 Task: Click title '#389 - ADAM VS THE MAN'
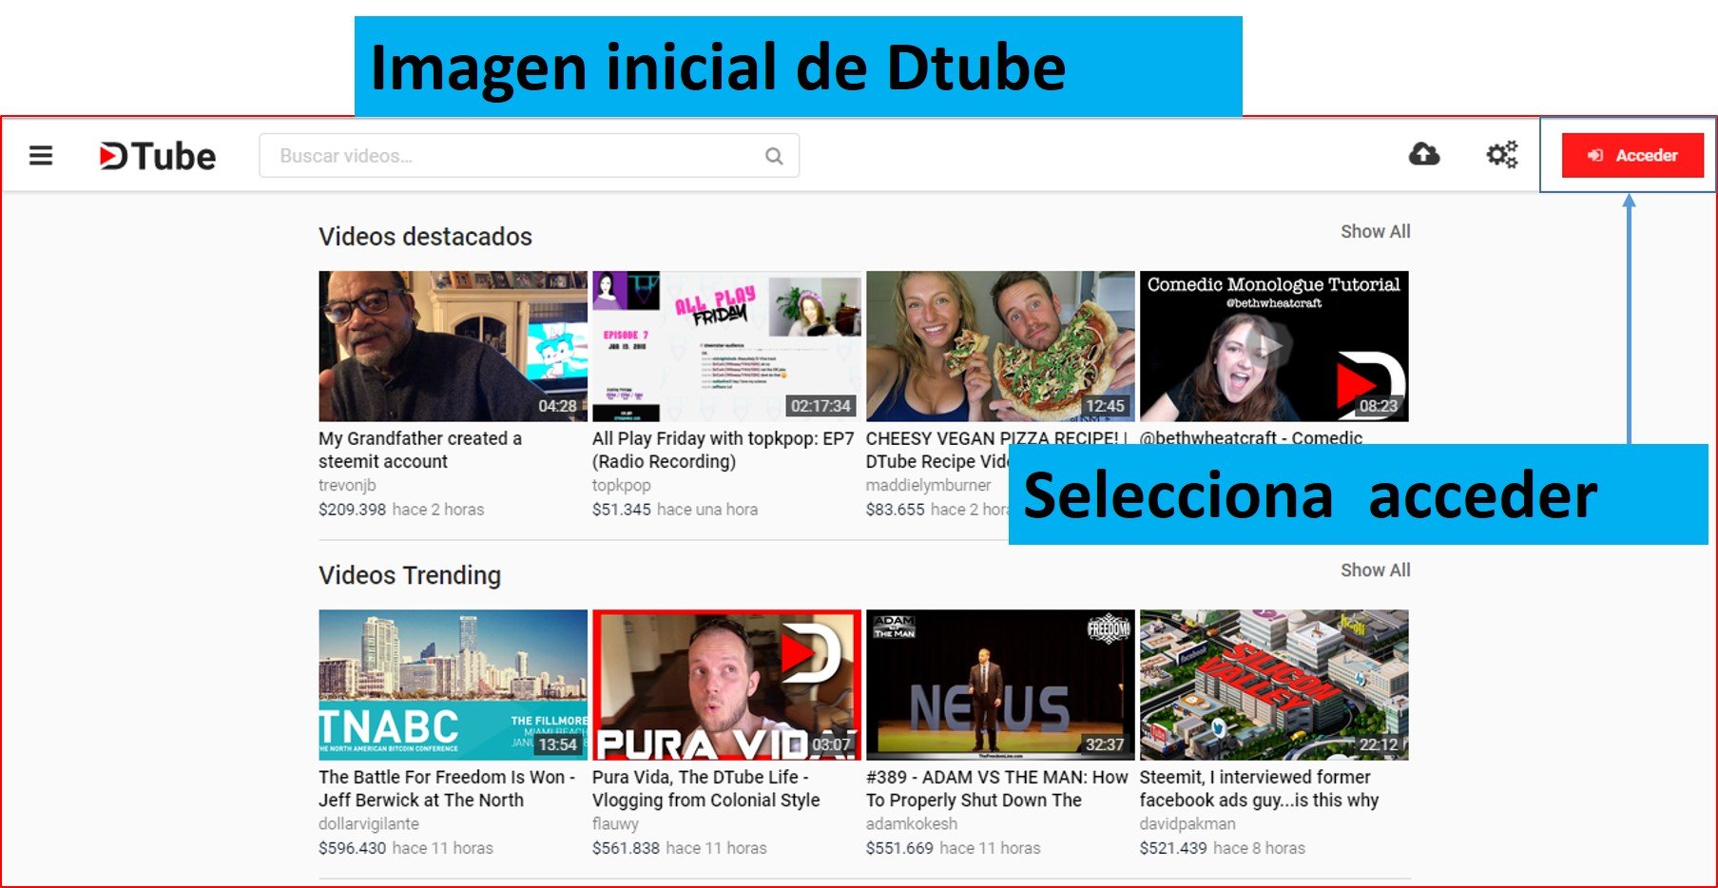(x=996, y=788)
